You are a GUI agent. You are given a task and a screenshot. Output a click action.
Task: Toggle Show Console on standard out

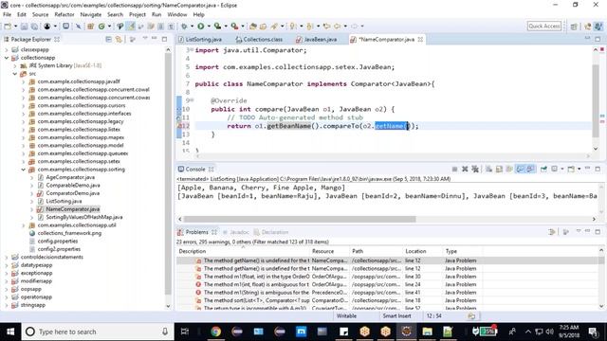pyautogui.click(x=520, y=169)
